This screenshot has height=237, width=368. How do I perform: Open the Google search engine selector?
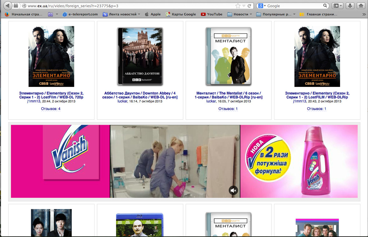262,6
